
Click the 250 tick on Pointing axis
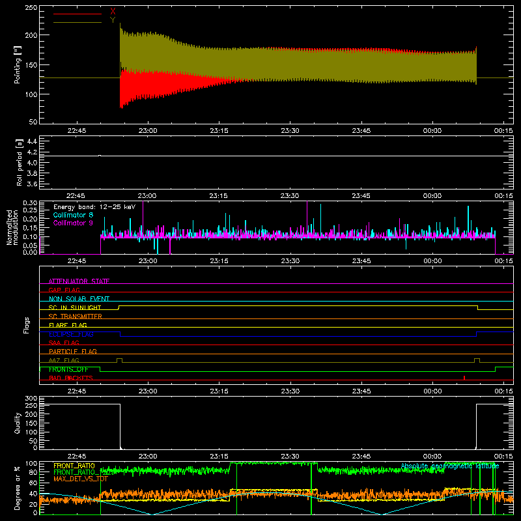[31, 7]
